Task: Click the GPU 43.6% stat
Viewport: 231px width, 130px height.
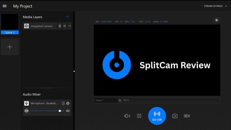Action: [145, 22]
